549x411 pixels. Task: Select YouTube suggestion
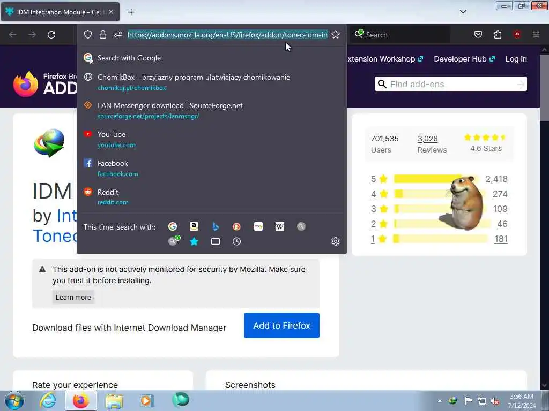click(x=211, y=140)
